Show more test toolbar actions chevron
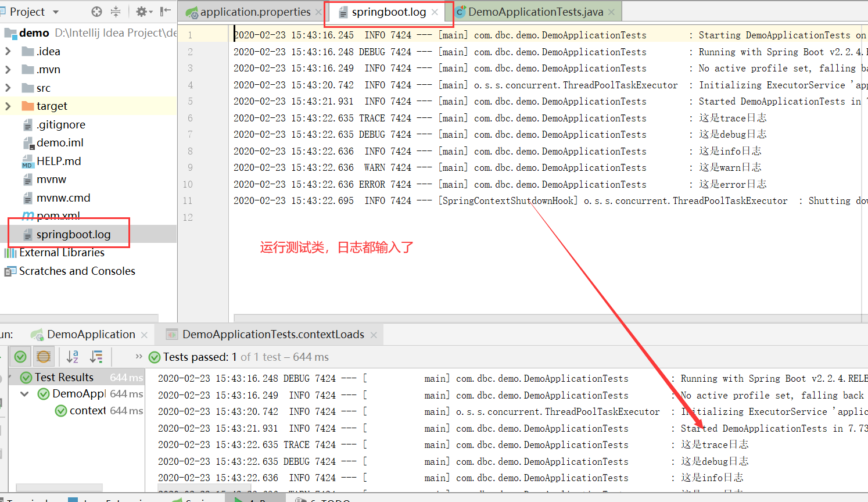868x502 pixels. tap(139, 356)
